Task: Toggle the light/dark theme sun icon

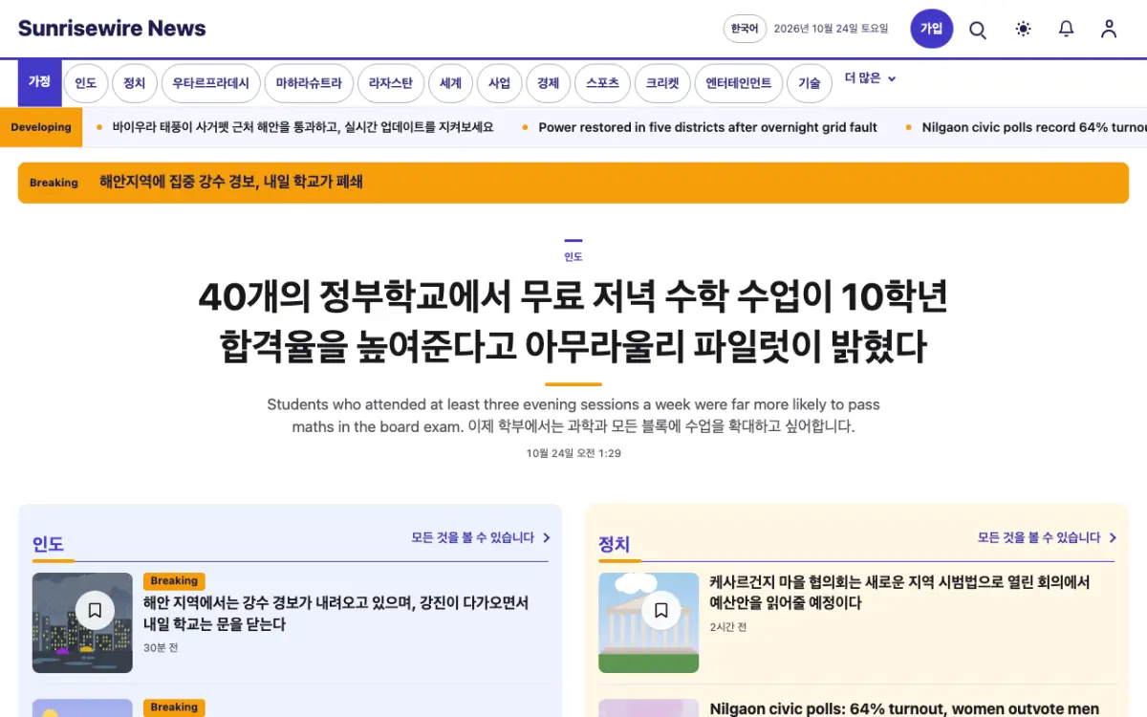Action: (x=1023, y=29)
